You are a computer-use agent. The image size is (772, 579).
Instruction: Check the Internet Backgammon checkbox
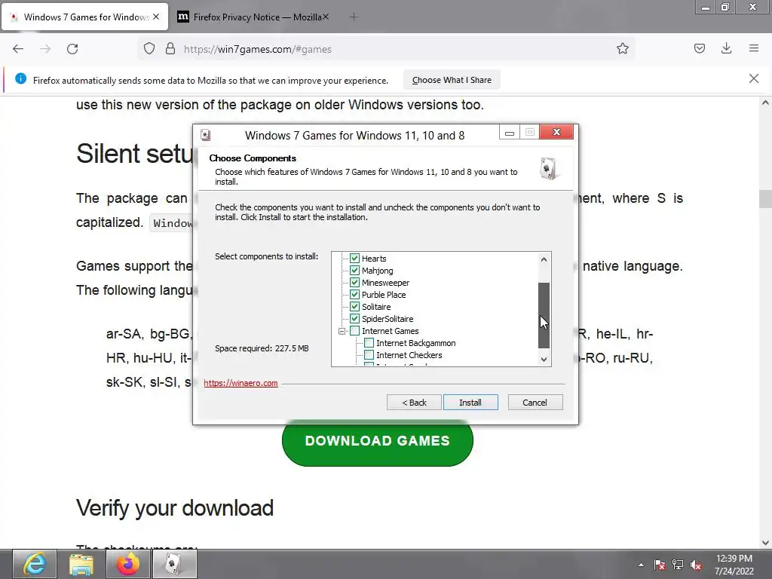click(x=369, y=343)
